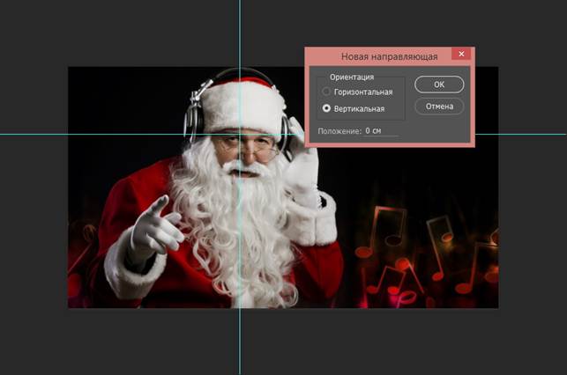Click the horizontal cyan guide left of the canvas
The width and height of the screenshot is (567, 375).
click(34, 135)
